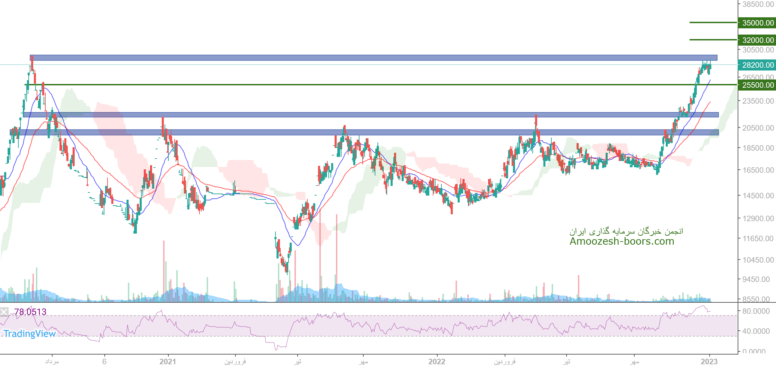
Task: Select the middle blue zone rectangle
Action: coord(371,115)
